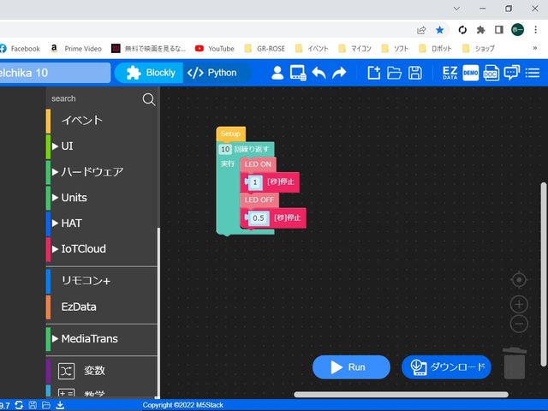Share this page icon

point(421,31)
